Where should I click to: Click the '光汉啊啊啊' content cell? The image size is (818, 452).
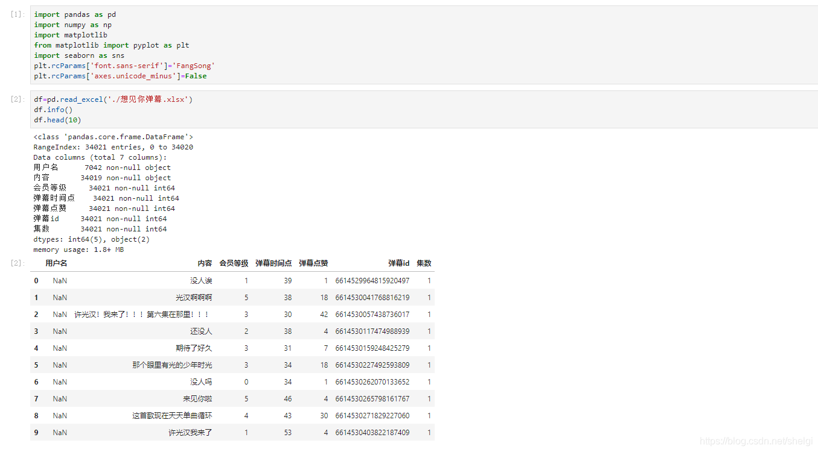(194, 298)
